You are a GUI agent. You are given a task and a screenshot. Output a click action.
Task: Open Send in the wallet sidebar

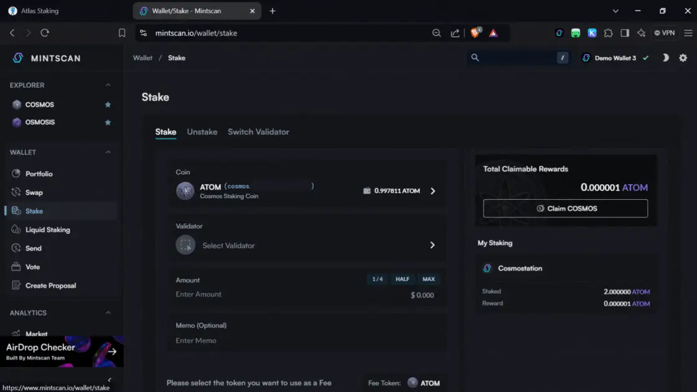pyautogui.click(x=33, y=248)
